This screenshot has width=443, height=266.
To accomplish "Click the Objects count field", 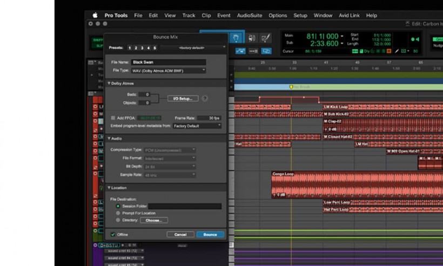I will 144,103.
